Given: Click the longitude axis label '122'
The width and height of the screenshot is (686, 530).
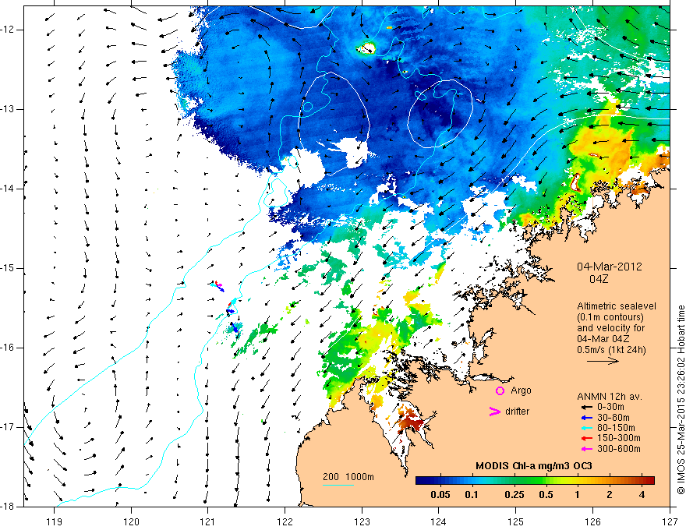Looking at the screenshot, I should 285,521.
